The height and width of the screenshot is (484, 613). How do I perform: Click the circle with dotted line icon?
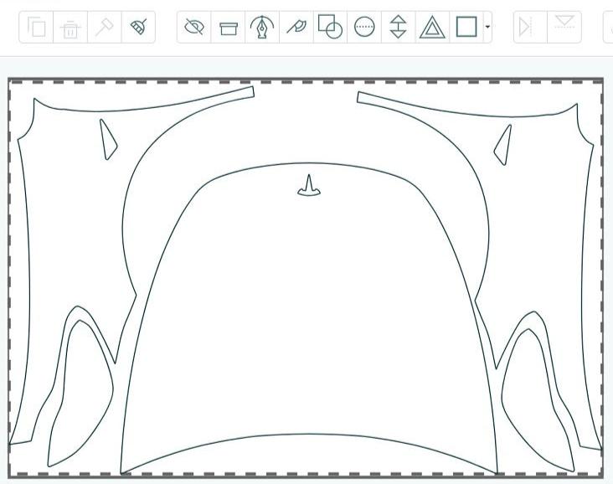point(364,28)
